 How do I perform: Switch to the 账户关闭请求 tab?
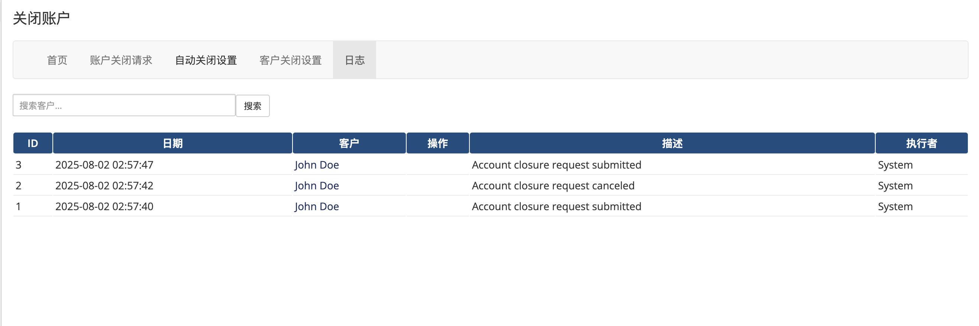coord(121,60)
